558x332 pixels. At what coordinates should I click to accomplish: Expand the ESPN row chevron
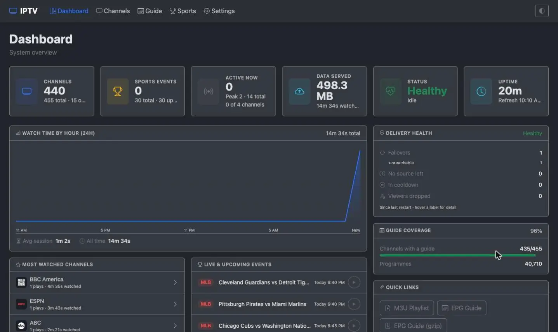[x=175, y=304]
